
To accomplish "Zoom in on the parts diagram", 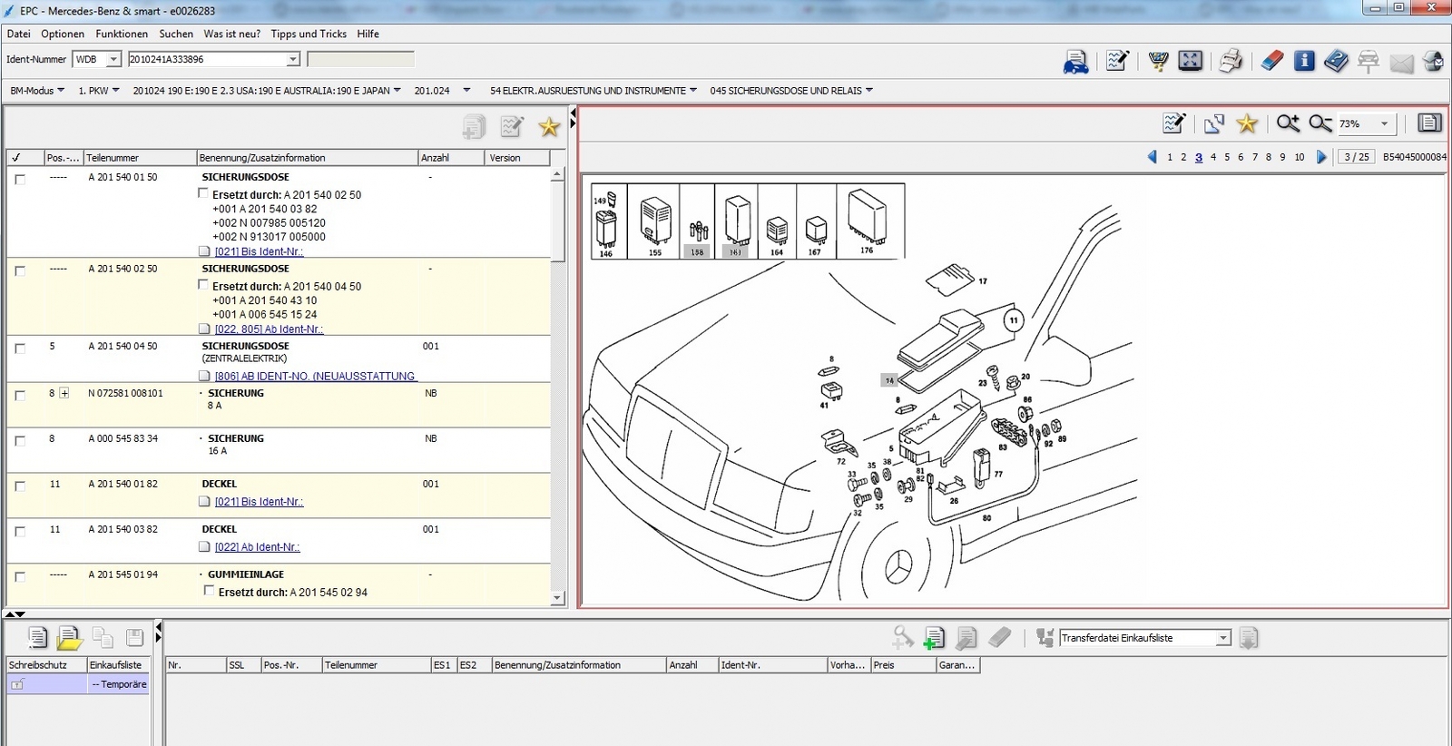I will point(1288,123).
